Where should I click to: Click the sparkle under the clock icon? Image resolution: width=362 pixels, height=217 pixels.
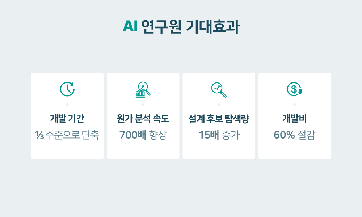coord(67,105)
